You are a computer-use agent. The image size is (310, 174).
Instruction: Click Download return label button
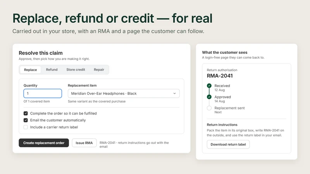tap(228, 144)
